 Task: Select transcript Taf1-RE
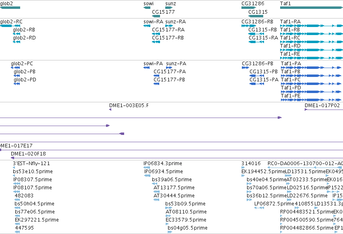tap(312, 58)
